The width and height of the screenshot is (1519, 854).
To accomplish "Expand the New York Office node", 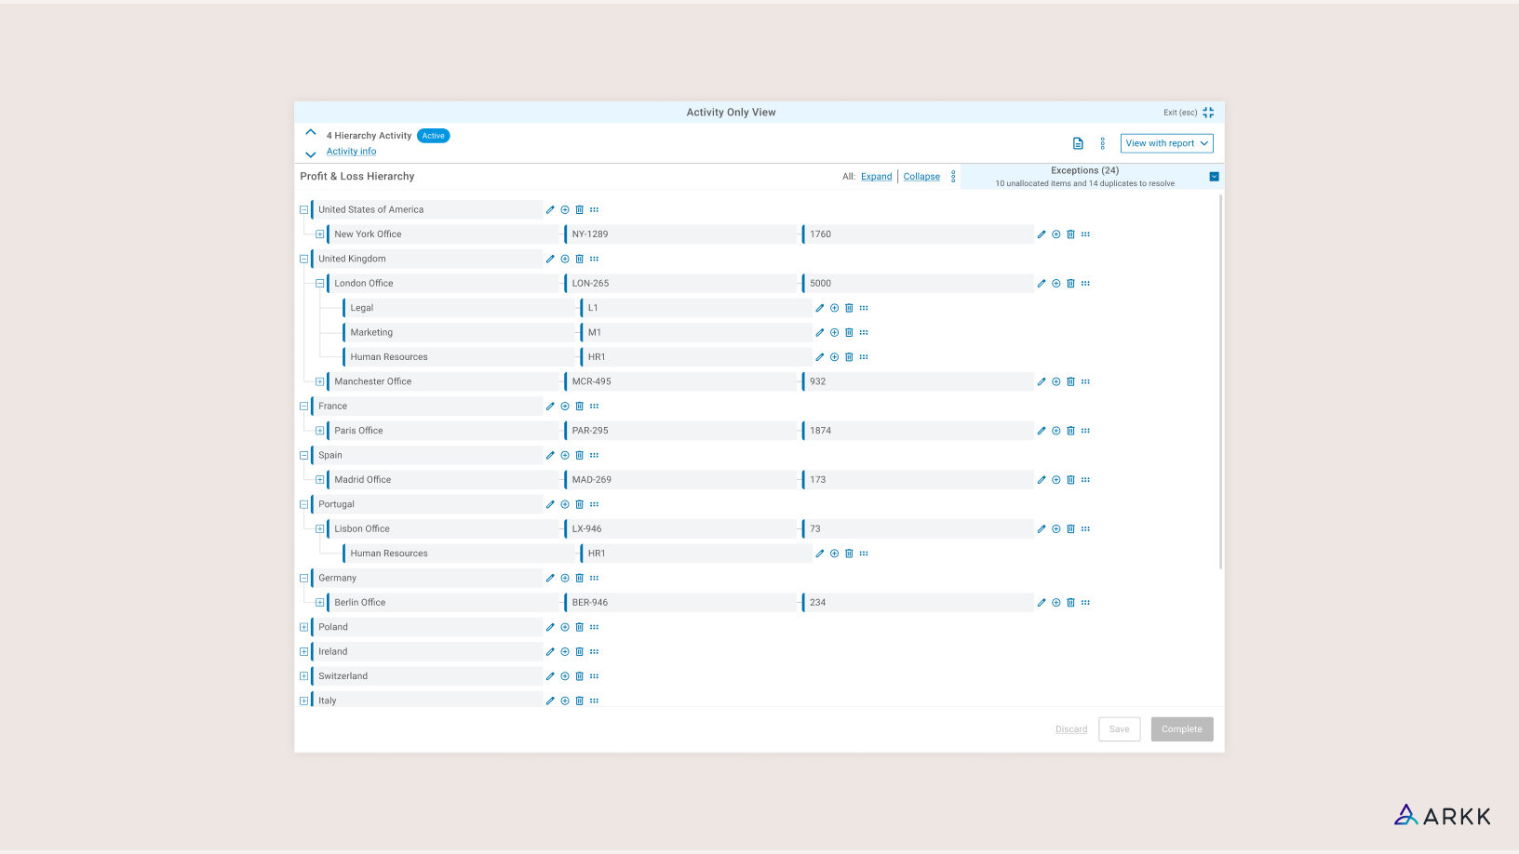I will 319,234.
